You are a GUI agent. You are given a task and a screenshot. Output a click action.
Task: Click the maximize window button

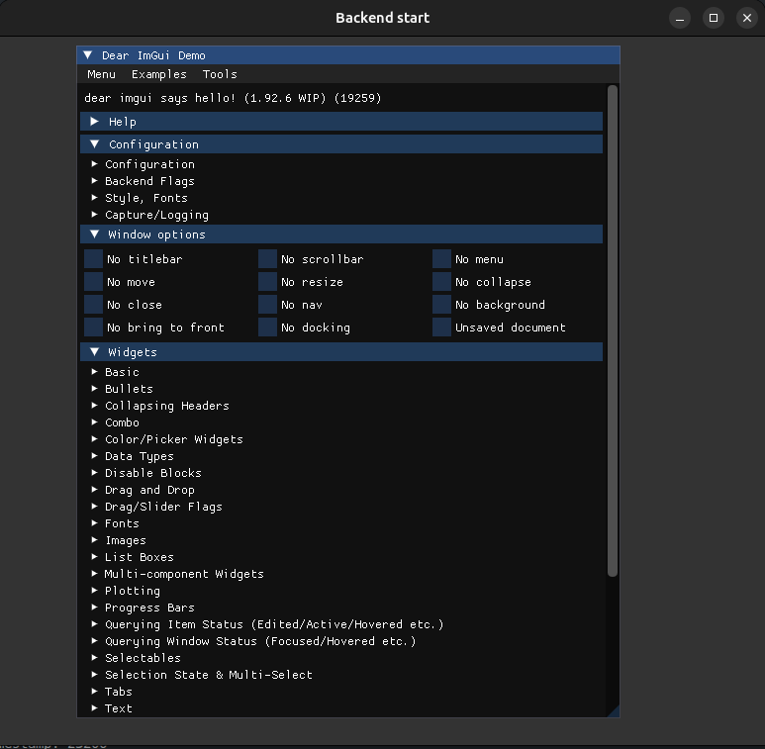click(x=713, y=18)
